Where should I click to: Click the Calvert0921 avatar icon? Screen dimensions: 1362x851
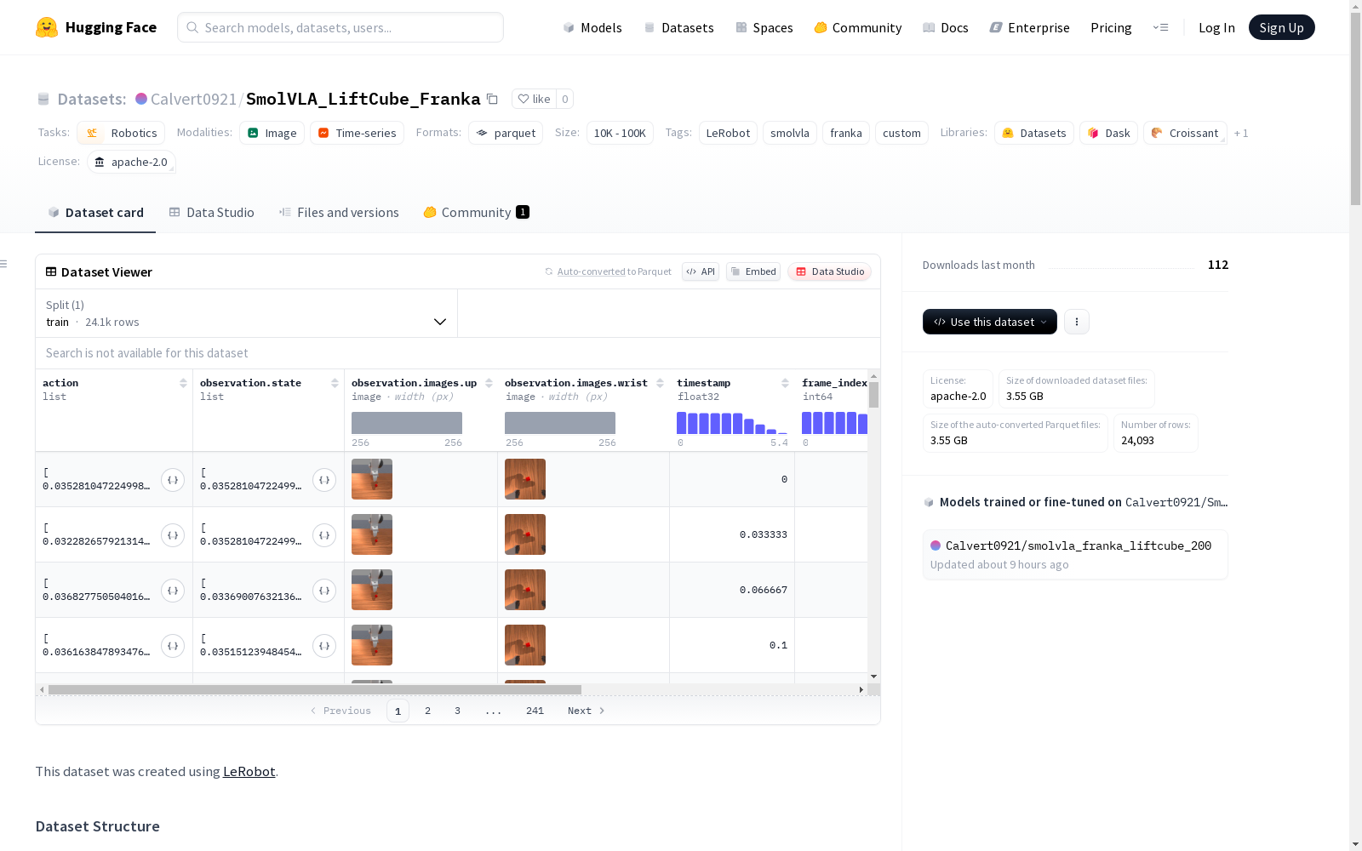(141, 99)
